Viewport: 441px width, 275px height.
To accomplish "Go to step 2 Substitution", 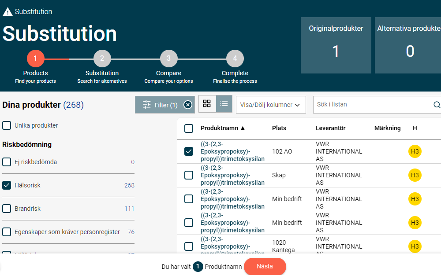I will [102, 59].
